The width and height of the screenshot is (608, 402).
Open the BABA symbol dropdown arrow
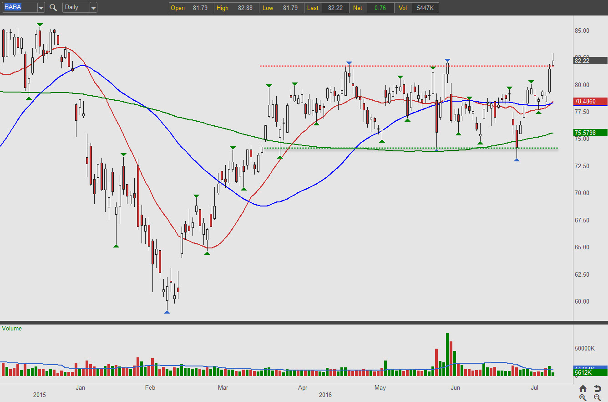click(41, 8)
